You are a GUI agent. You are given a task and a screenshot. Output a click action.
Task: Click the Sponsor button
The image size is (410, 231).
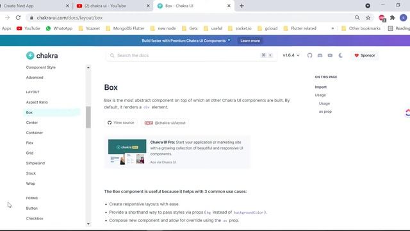(x=365, y=55)
